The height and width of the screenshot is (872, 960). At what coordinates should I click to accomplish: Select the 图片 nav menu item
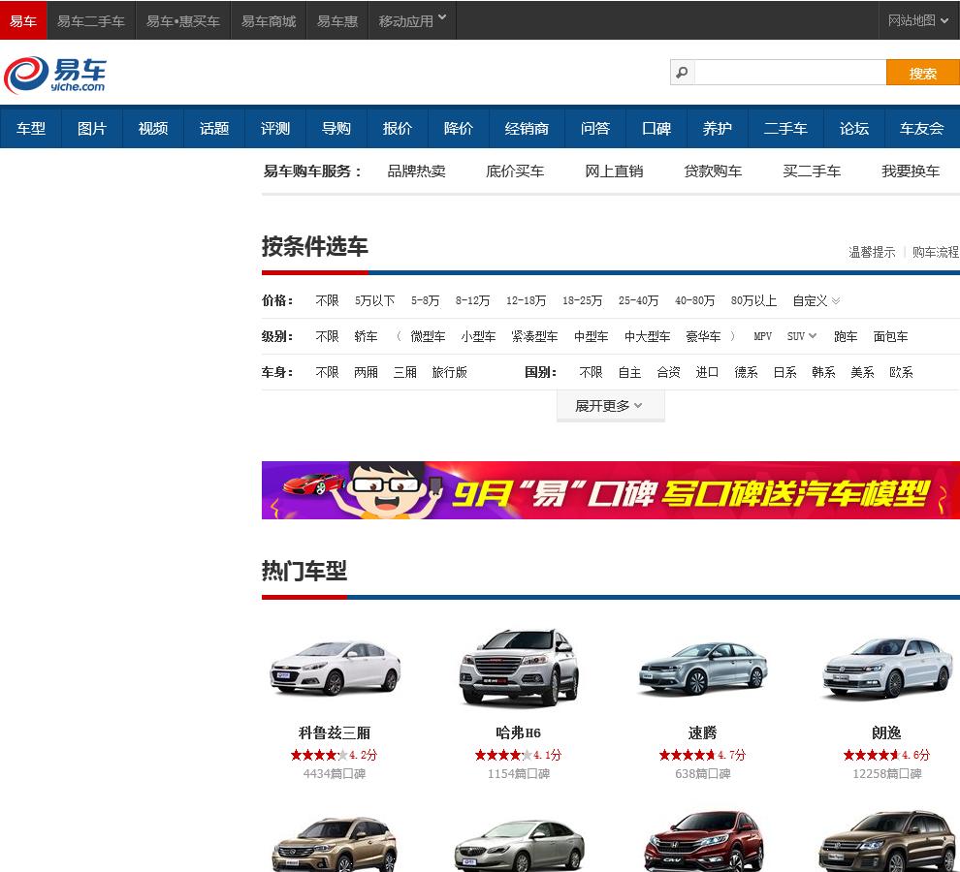(92, 128)
